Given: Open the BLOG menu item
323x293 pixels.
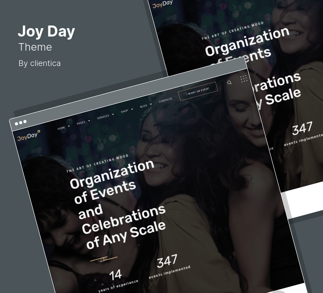Looking at the screenshot, I should (144, 106).
